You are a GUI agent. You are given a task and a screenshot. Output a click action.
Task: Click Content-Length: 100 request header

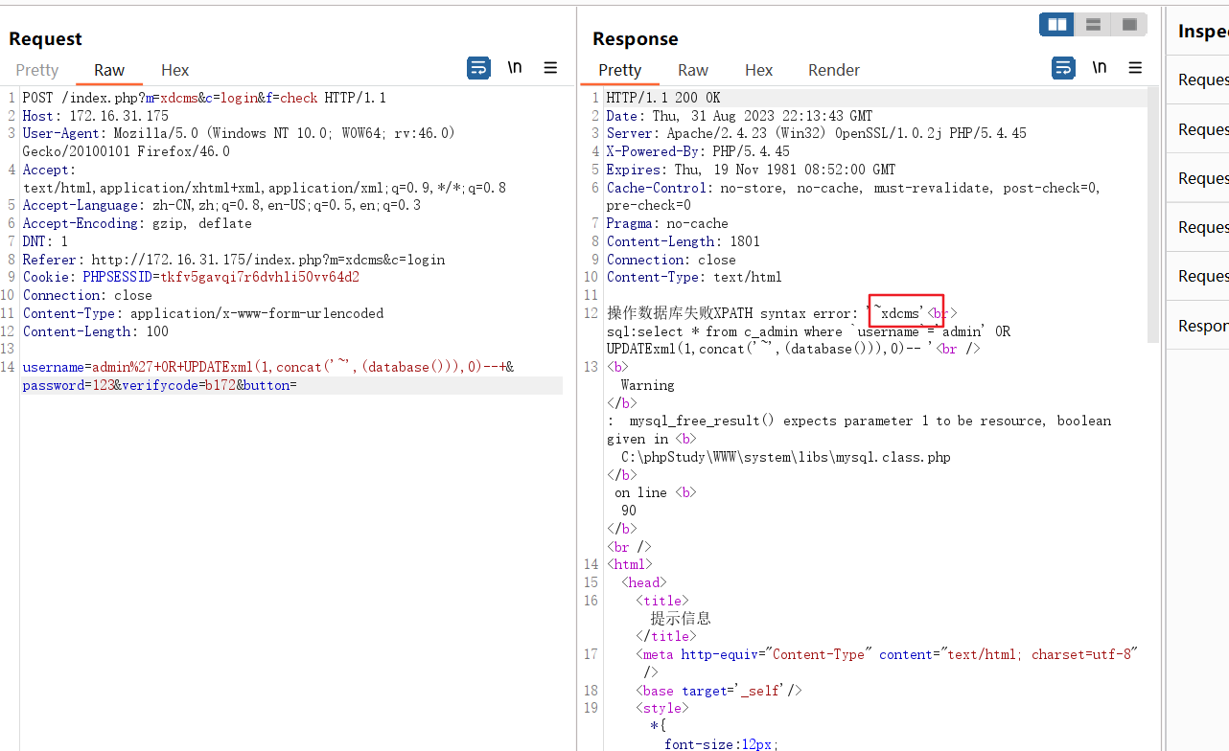click(x=96, y=331)
